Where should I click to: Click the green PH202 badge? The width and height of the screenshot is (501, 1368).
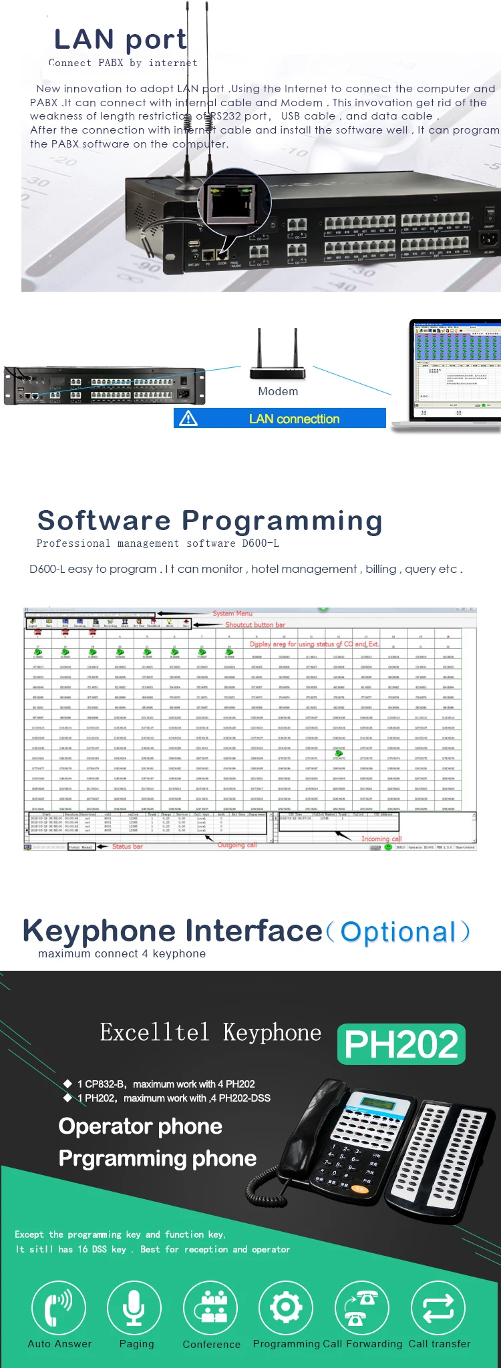click(401, 1044)
